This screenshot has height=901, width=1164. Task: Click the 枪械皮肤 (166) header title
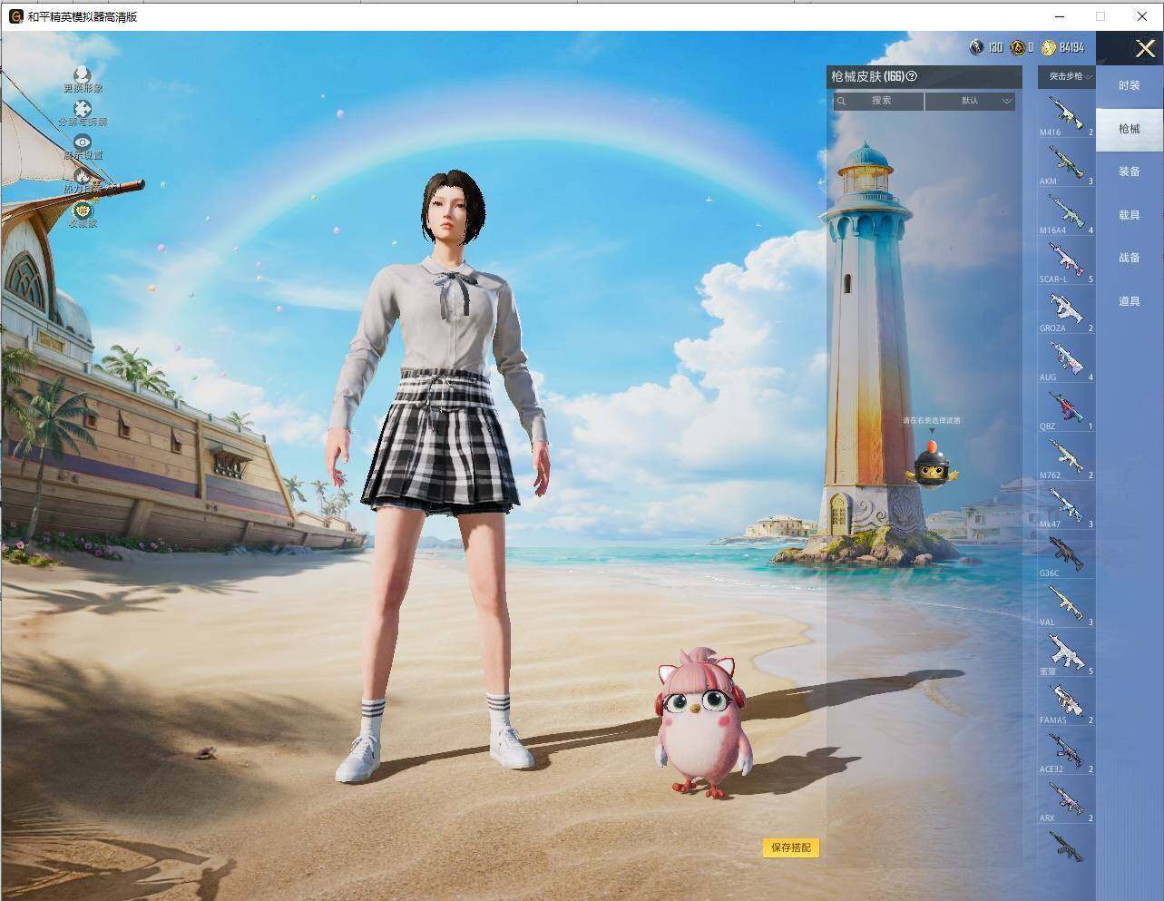coord(867,77)
